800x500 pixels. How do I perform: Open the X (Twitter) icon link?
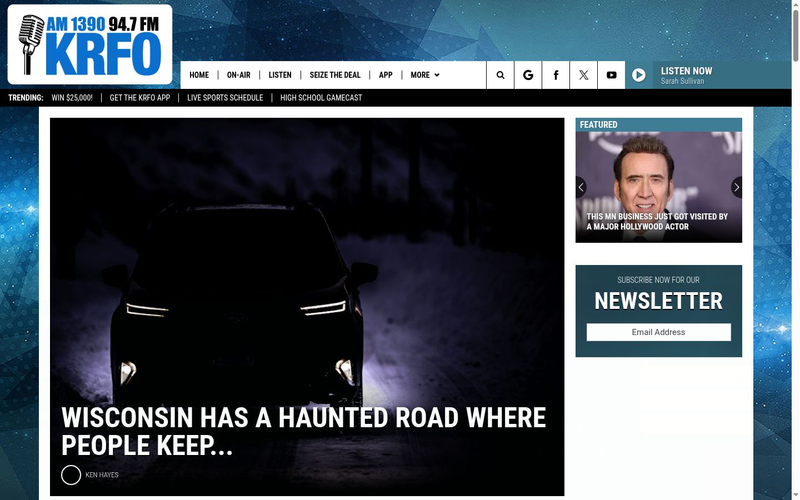point(583,75)
